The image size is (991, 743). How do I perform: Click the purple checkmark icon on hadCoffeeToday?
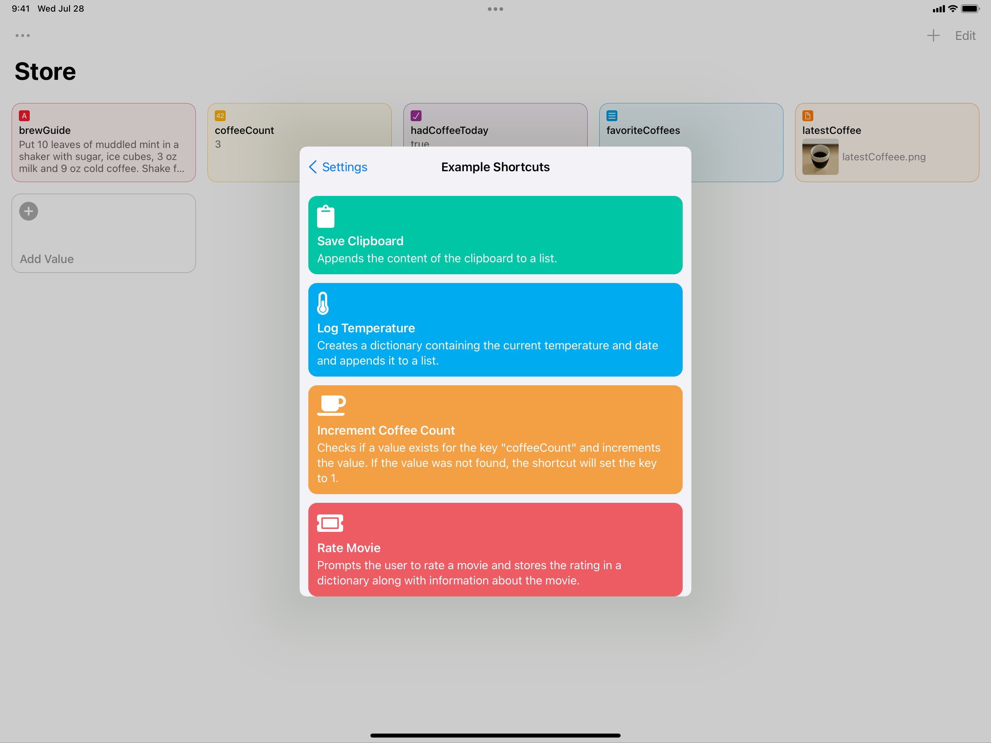pos(416,116)
